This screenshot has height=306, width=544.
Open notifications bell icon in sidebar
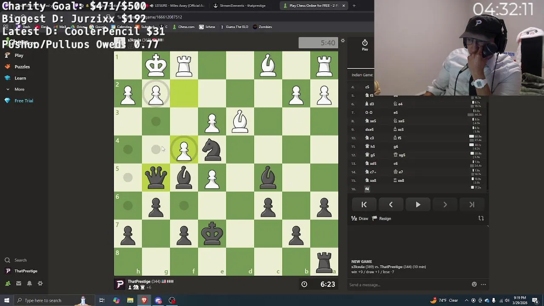click(x=29, y=283)
